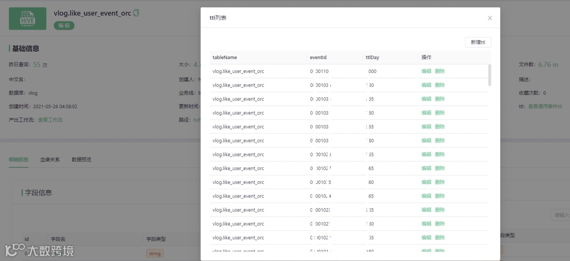Switch to the 血缘关系 tab
The width and height of the screenshot is (570, 261).
click(x=50, y=160)
